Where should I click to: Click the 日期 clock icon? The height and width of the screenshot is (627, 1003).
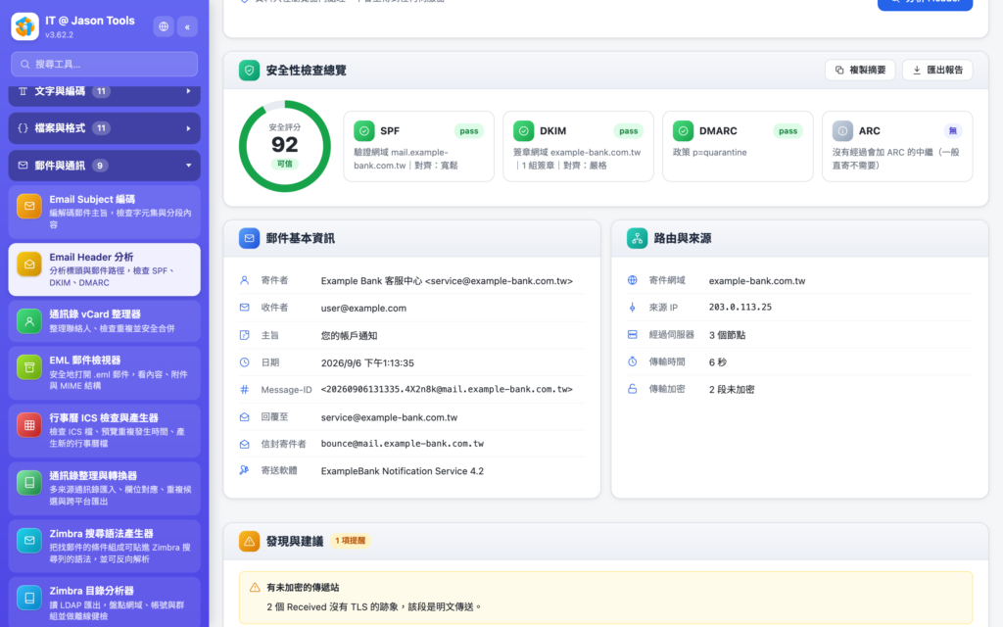pos(244,362)
